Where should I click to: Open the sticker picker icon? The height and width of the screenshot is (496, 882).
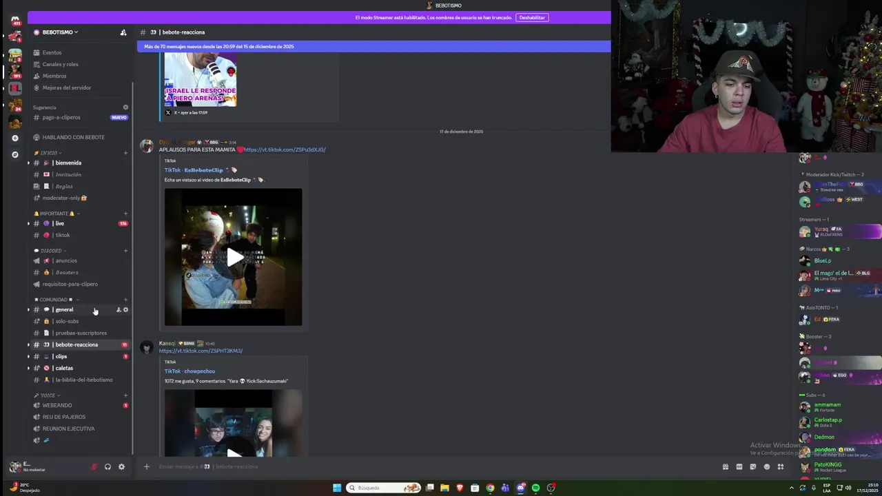tap(753, 466)
